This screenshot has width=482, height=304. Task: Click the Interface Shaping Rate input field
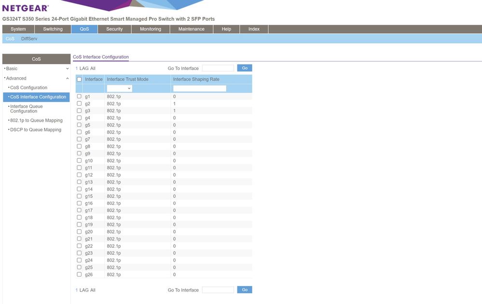(x=199, y=88)
